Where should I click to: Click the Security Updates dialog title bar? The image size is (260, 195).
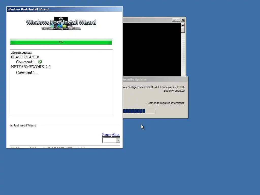tap(156, 79)
